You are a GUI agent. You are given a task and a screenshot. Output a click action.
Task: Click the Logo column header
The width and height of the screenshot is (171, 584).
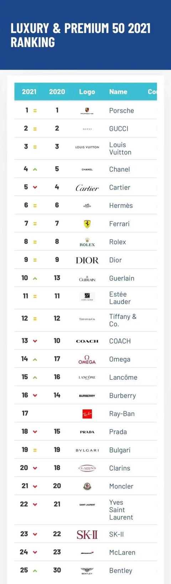tap(87, 92)
